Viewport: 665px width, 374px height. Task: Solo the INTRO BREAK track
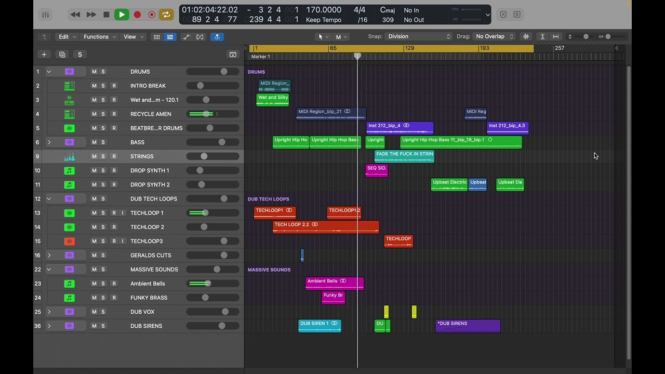coord(103,86)
